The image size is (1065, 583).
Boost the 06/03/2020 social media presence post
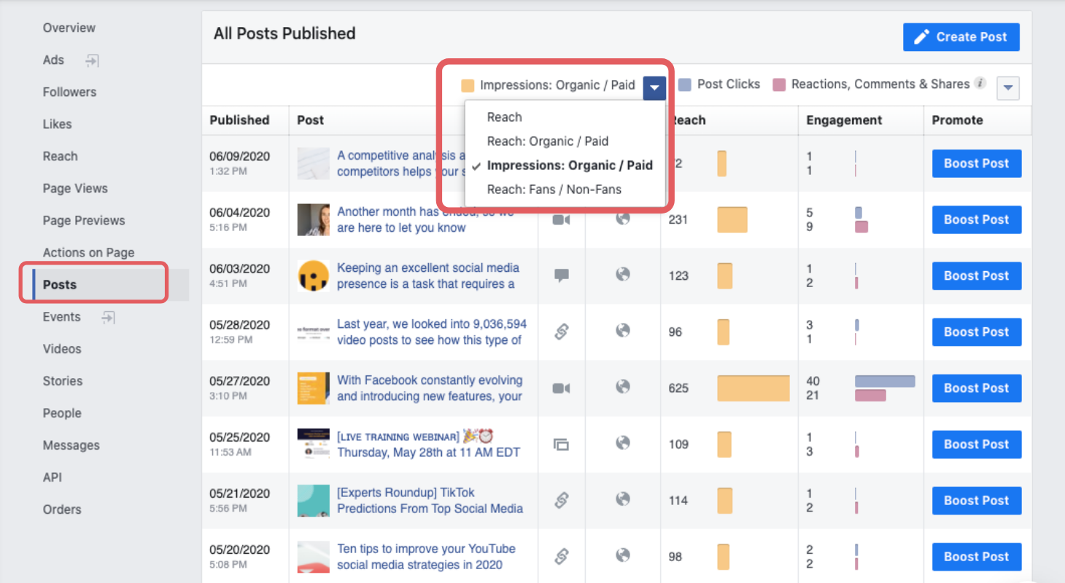pos(977,275)
